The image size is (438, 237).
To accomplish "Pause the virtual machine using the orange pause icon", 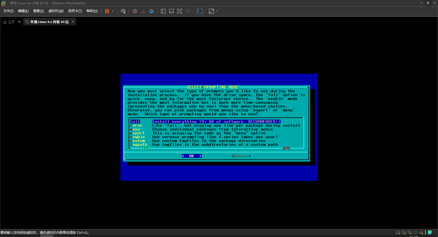I will coord(107,11).
